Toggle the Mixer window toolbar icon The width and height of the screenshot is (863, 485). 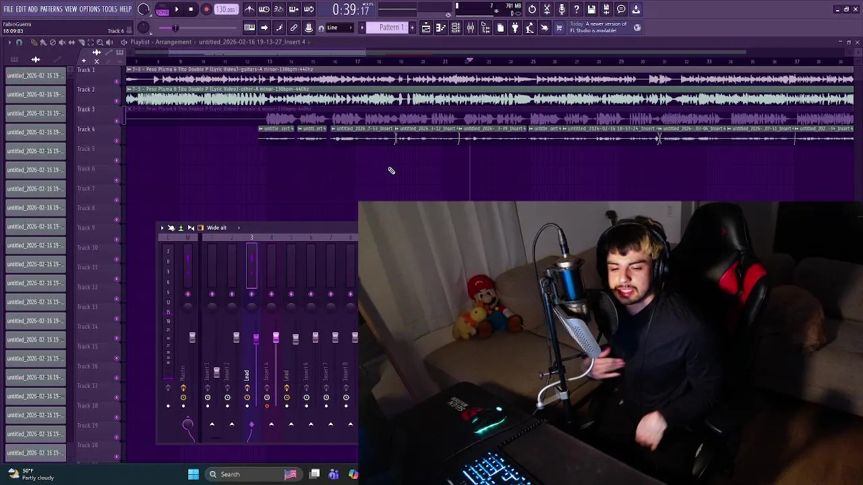471,28
